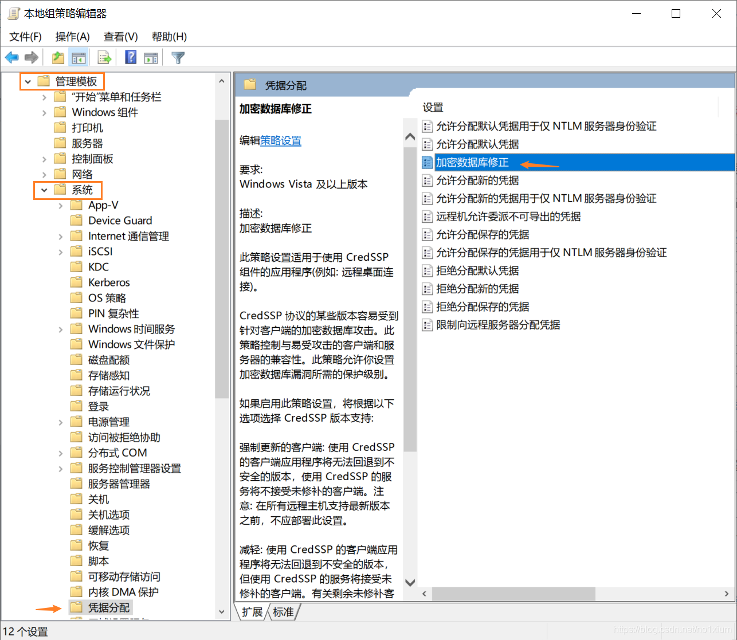Click the settings list scroll right arrow

[x=727, y=594]
